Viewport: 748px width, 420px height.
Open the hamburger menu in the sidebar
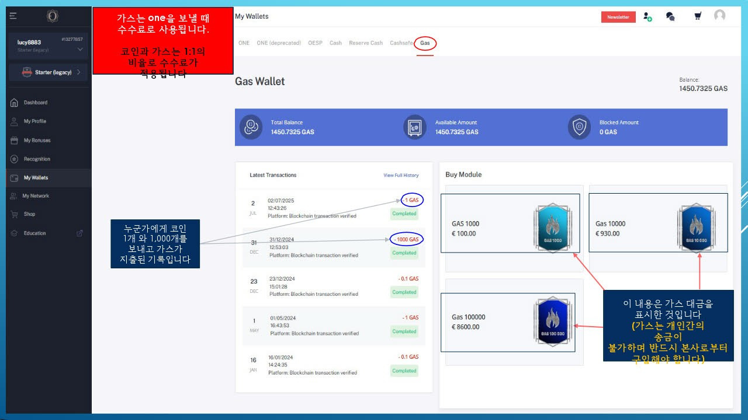[x=13, y=16]
